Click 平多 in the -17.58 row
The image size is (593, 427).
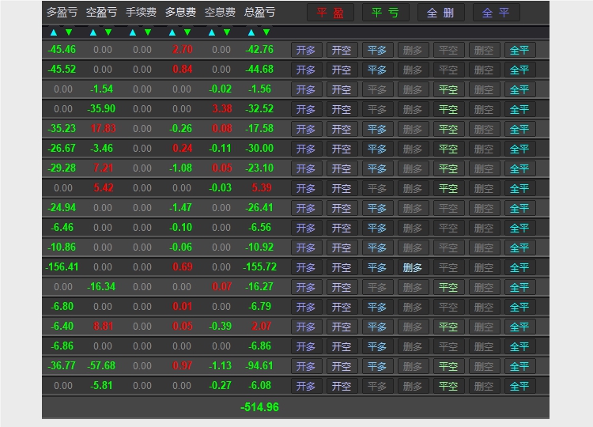(377, 129)
